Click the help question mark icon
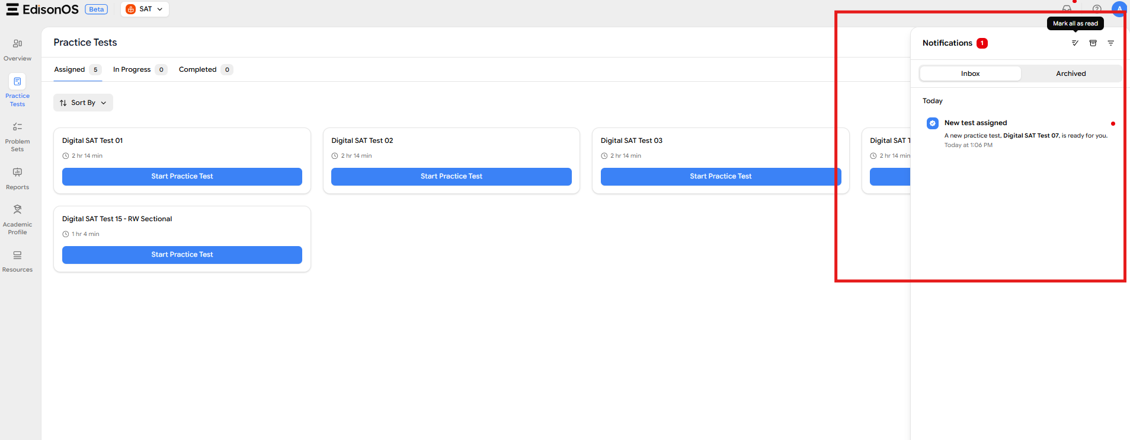Image resolution: width=1130 pixels, height=440 pixels. pyautogui.click(x=1097, y=9)
